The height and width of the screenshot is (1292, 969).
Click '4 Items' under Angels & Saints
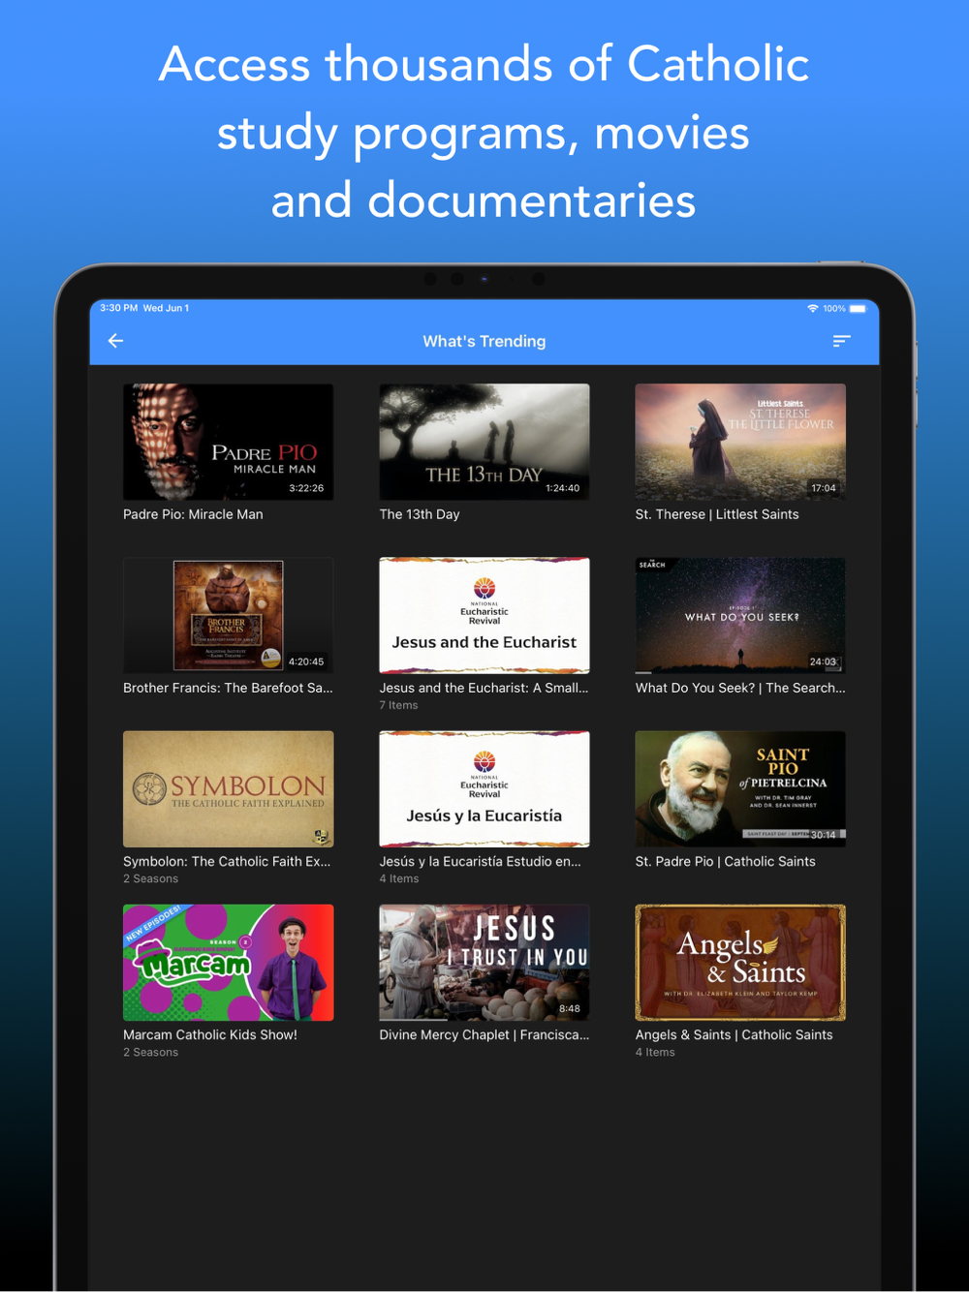click(x=655, y=1052)
